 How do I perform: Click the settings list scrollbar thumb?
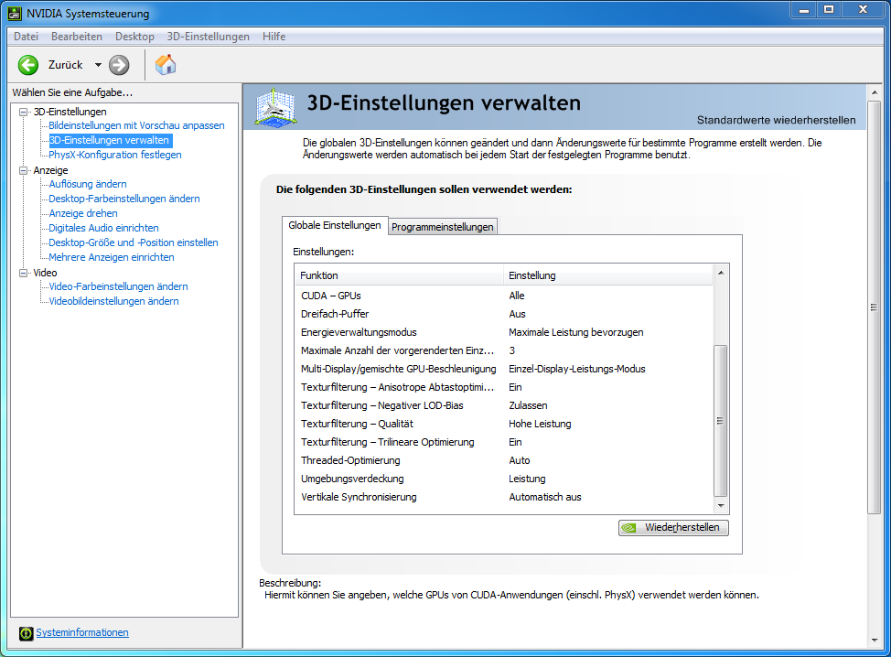pos(721,421)
